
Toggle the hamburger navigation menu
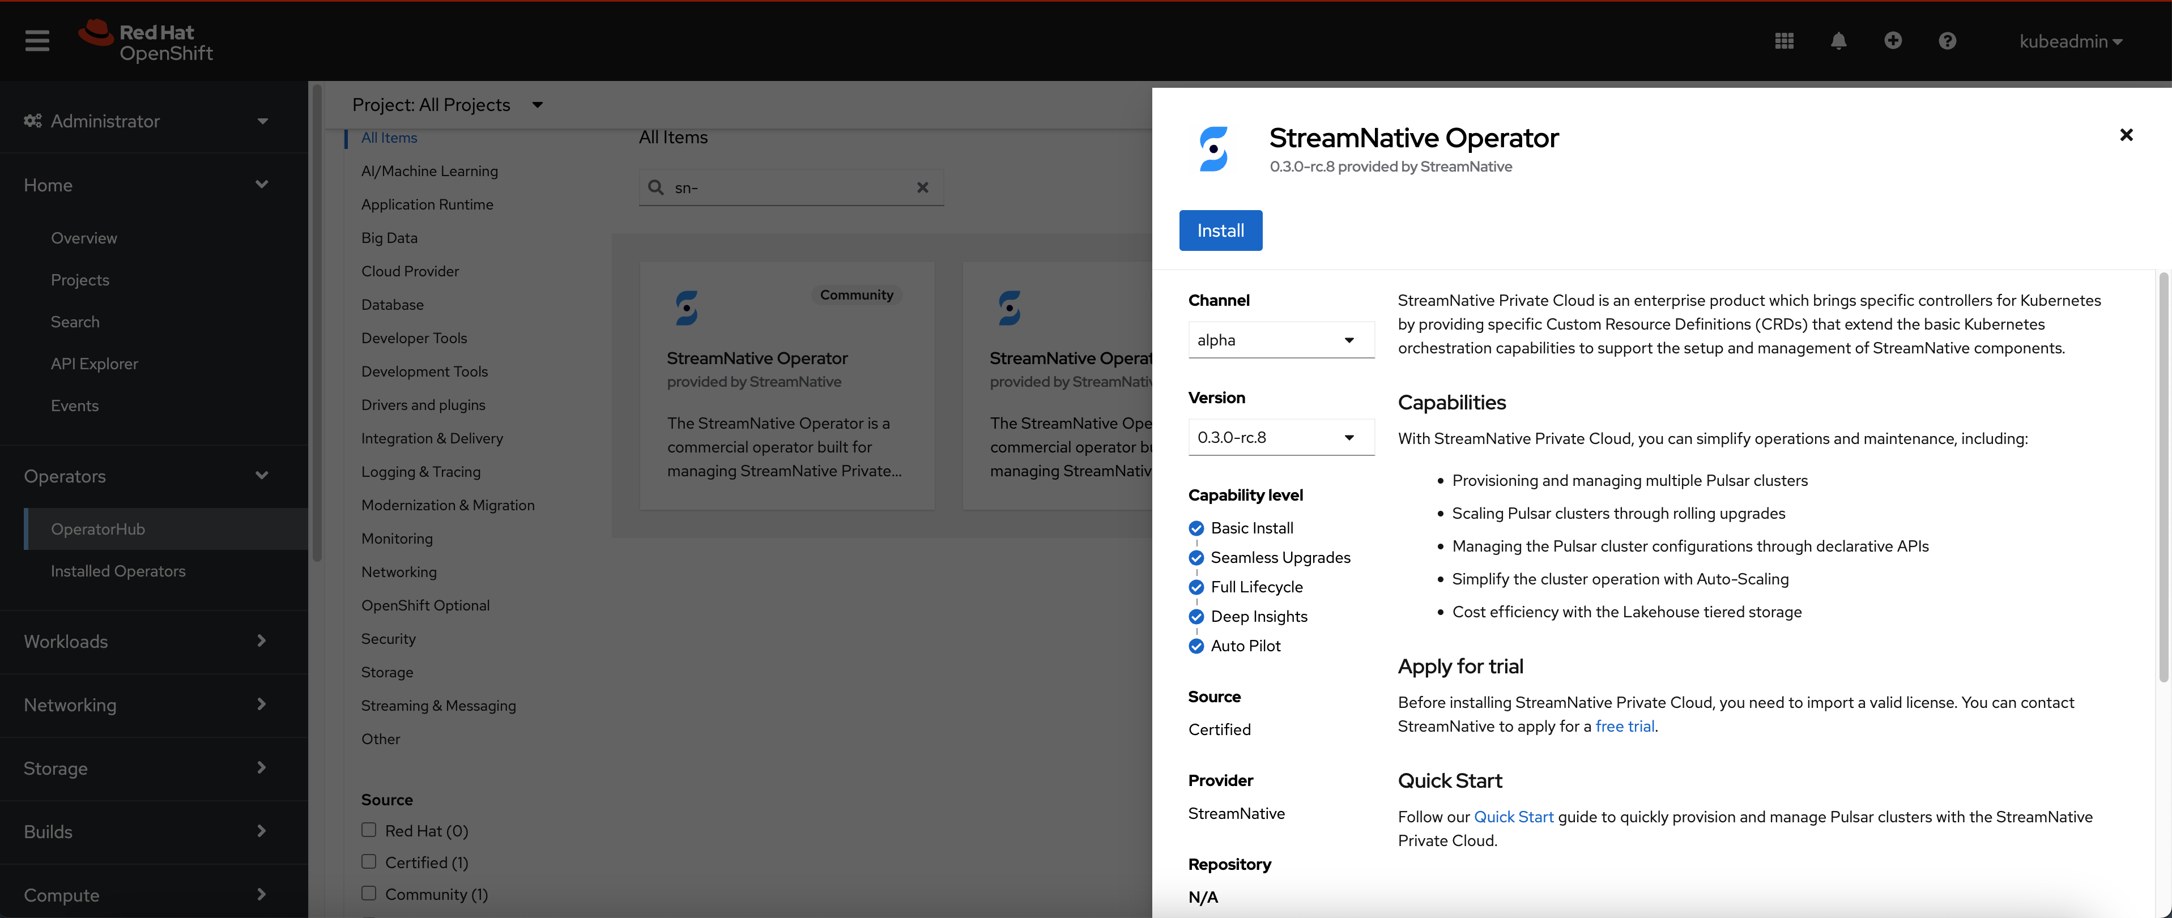[37, 40]
